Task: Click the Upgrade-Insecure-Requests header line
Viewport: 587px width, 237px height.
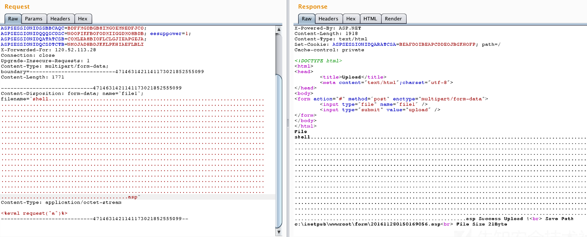Action: [45, 61]
